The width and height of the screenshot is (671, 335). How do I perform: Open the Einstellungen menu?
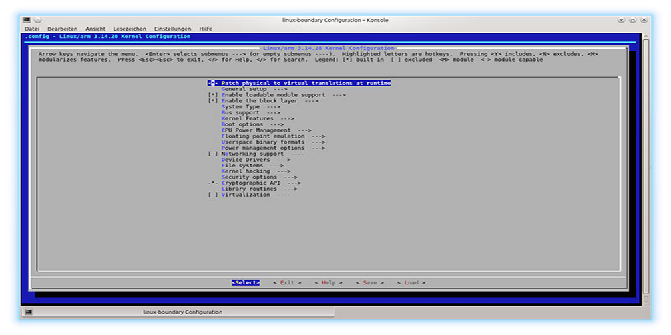172,29
